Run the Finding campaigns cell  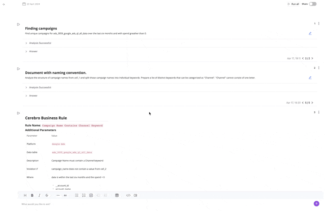[x=18, y=24]
